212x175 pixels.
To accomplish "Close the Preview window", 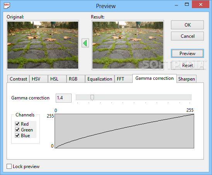I will pyautogui.click(x=201, y=5).
